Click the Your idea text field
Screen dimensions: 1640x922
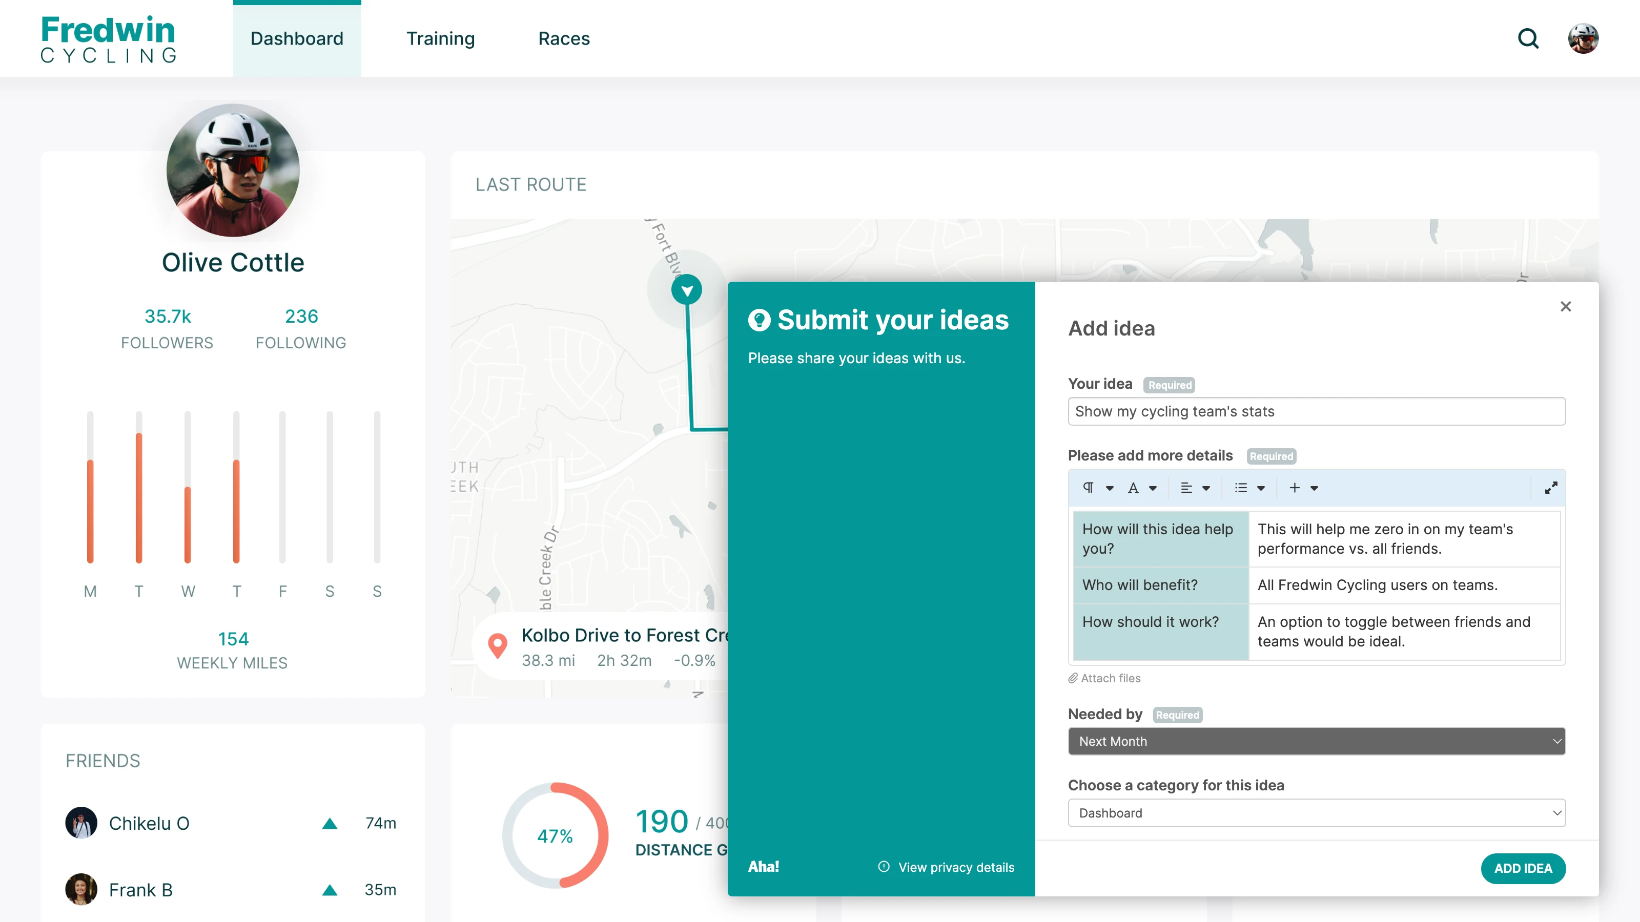tap(1316, 412)
